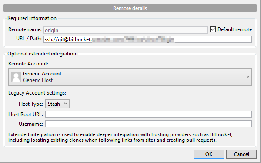Click the Username label
This screenshot has height=163, width=261.
[x=31, y=124]
